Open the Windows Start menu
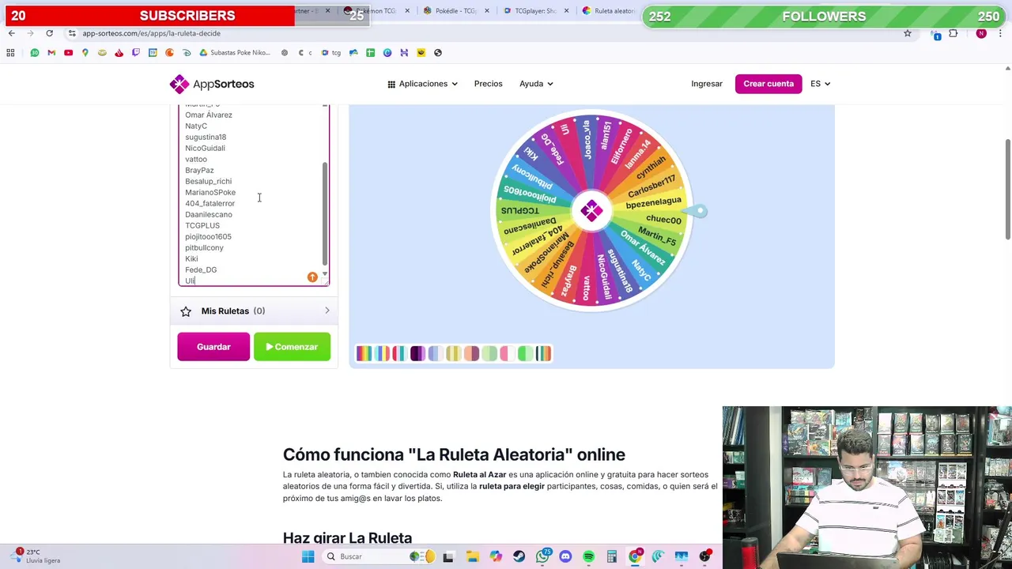 tap(308, 556)
